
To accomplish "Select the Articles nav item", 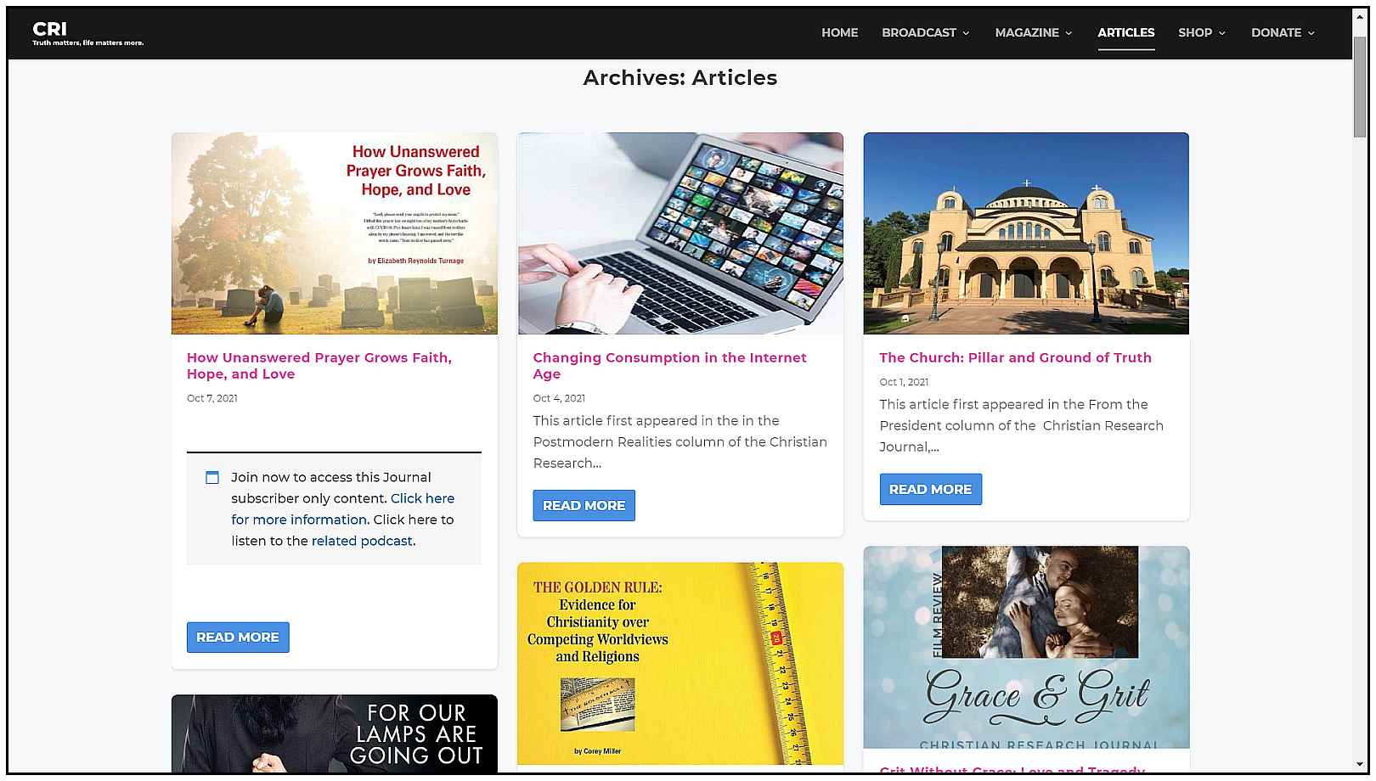I will click(x=1125, y=32).
